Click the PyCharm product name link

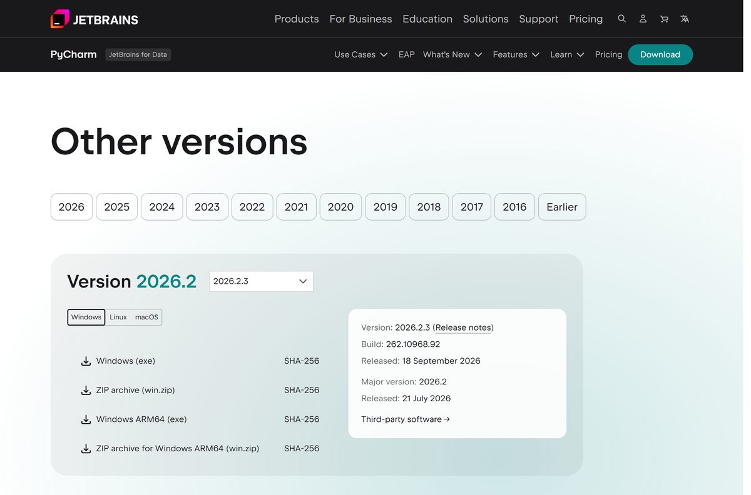tap(74, 54)
